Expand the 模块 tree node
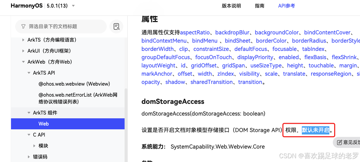This screenshot has height=162, width=360. tap(34, 146)
